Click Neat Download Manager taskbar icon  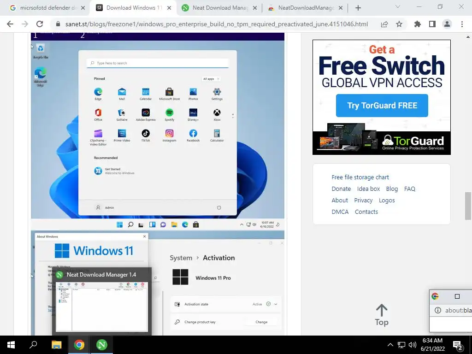click(102, 345)
